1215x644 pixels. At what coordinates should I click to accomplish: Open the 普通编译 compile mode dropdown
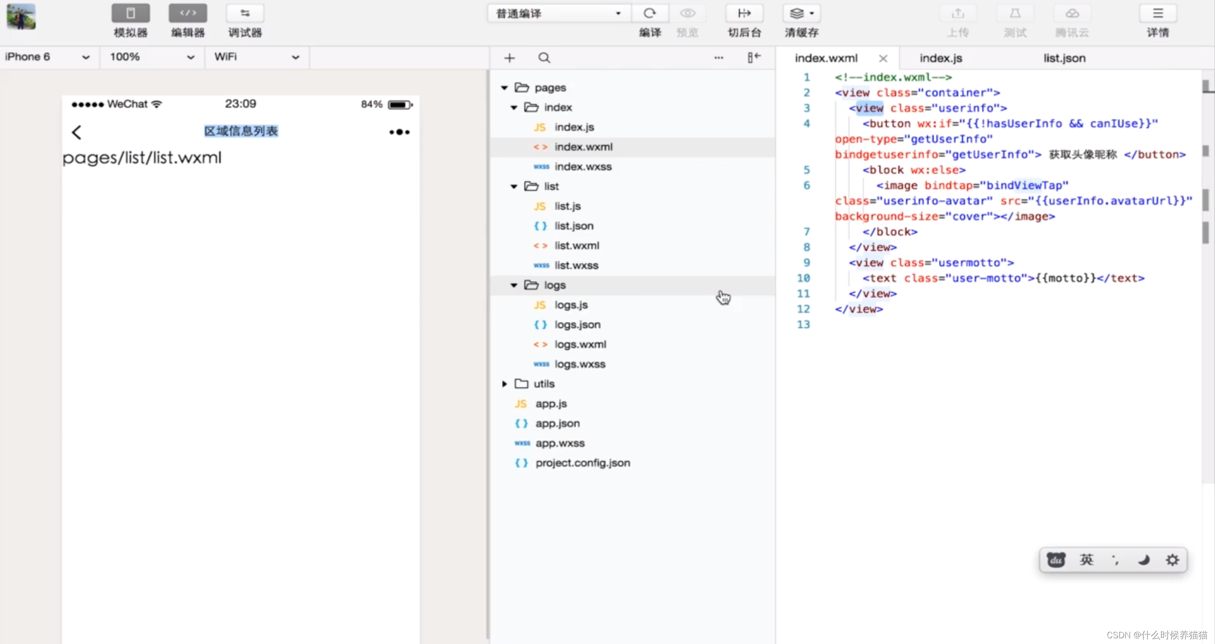point(559,13)
